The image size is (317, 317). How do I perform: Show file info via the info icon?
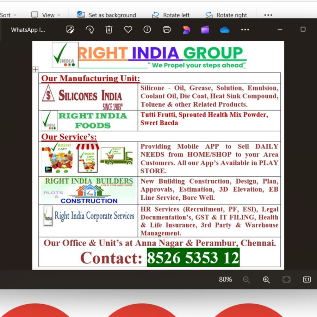[147, 30]
